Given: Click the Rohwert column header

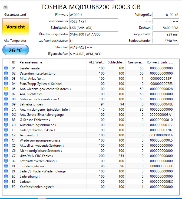Looking at the screenshot, I should click(160, 62).
